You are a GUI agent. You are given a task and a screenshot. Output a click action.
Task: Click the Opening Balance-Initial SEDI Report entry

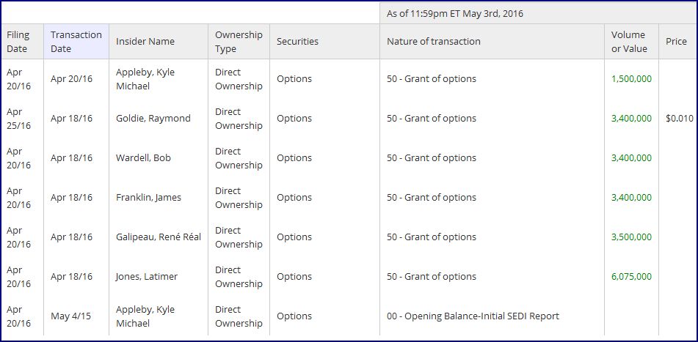click(x=473, y=316)
